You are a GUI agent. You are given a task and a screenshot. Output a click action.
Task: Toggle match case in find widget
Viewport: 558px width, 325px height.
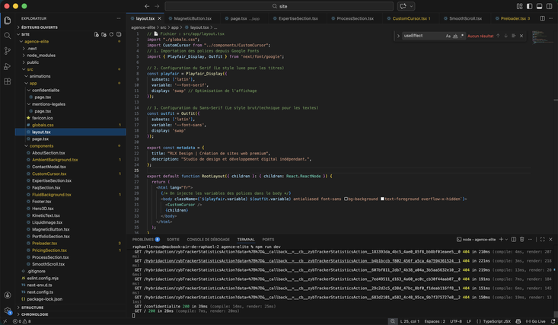pos(448,36)
